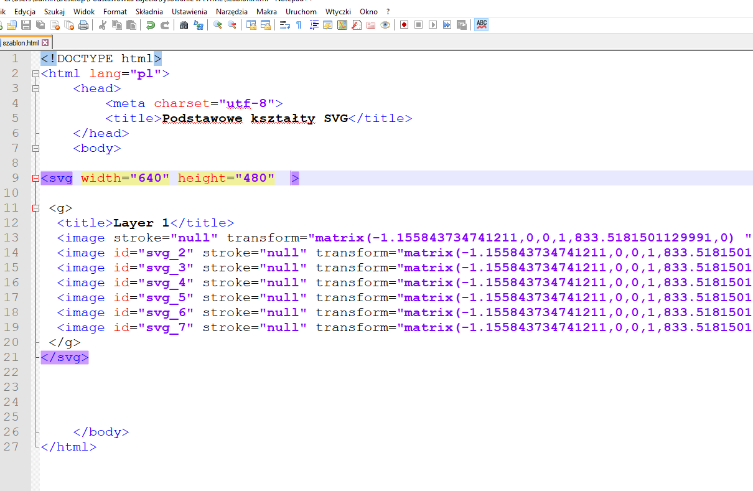The width and height of the screenshot is (753, 491).
Task: Play back the recorded macro
Action: pos(433,25)
